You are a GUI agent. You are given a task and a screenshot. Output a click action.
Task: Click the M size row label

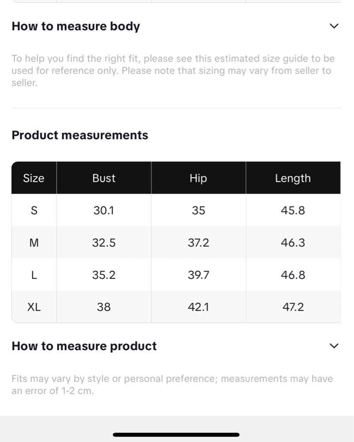tap(34, 242)
